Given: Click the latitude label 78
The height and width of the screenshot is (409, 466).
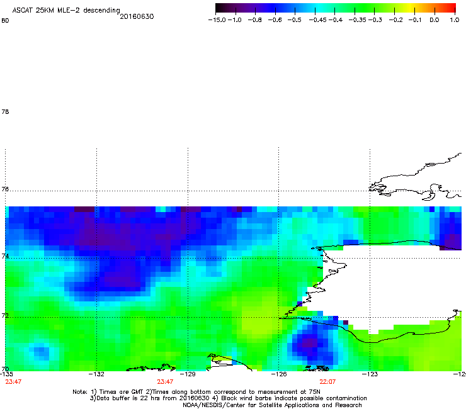Looking at the screenshot, I should (5, 111).
